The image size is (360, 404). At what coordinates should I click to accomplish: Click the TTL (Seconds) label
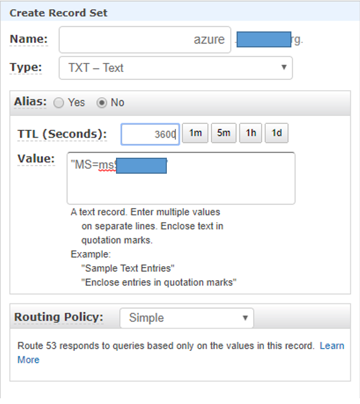click(62, 134)
